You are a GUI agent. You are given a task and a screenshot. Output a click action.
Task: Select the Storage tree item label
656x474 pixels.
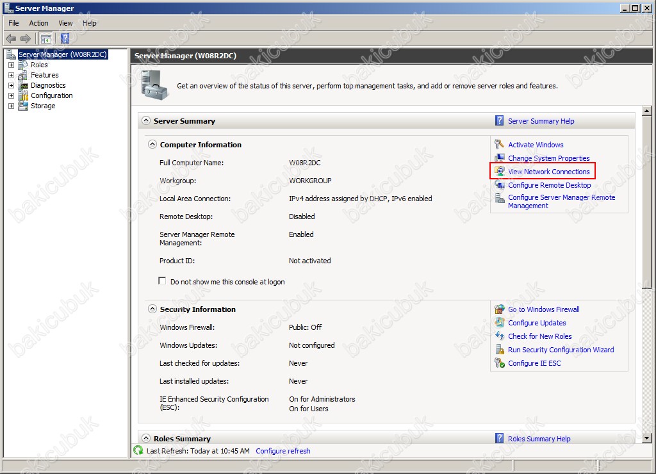[x=43, y=106]
